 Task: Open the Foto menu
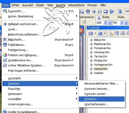click(6, 5)
